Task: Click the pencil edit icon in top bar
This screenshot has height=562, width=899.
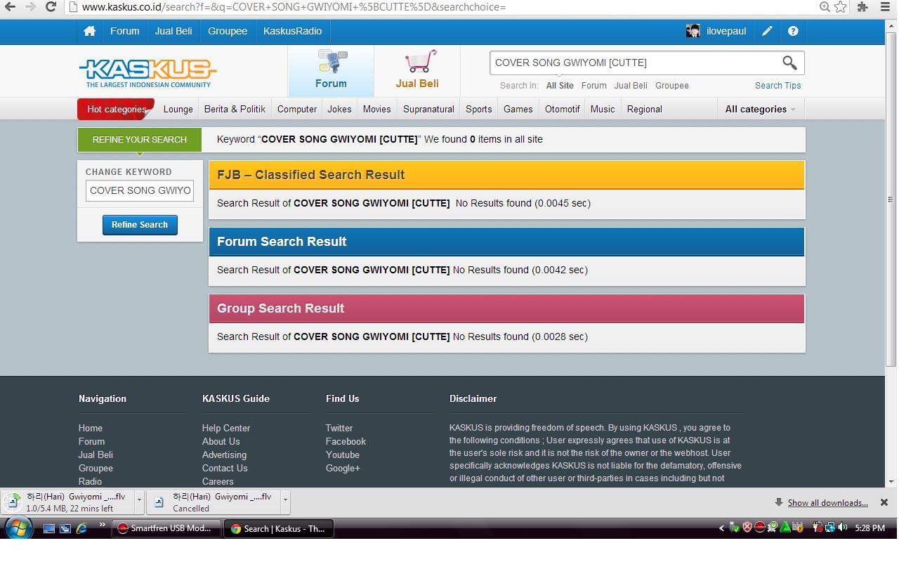Action: [767, 31]
